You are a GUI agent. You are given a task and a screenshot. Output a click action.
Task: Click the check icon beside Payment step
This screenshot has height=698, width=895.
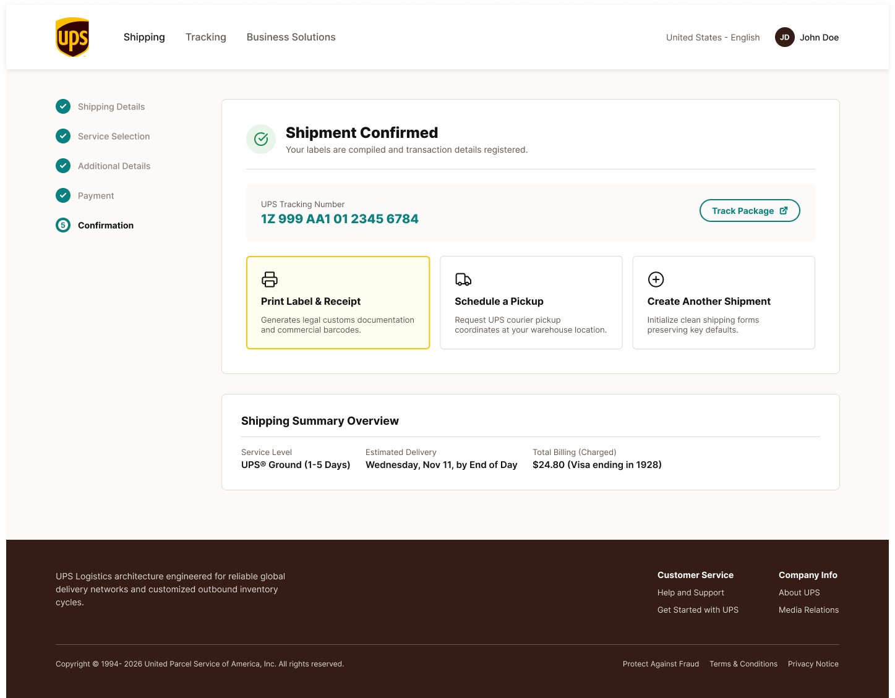(63, 195)
